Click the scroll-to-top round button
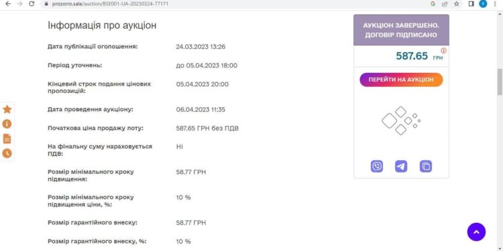Viewport: 503px width, 251px height. (x=476, y=232)
